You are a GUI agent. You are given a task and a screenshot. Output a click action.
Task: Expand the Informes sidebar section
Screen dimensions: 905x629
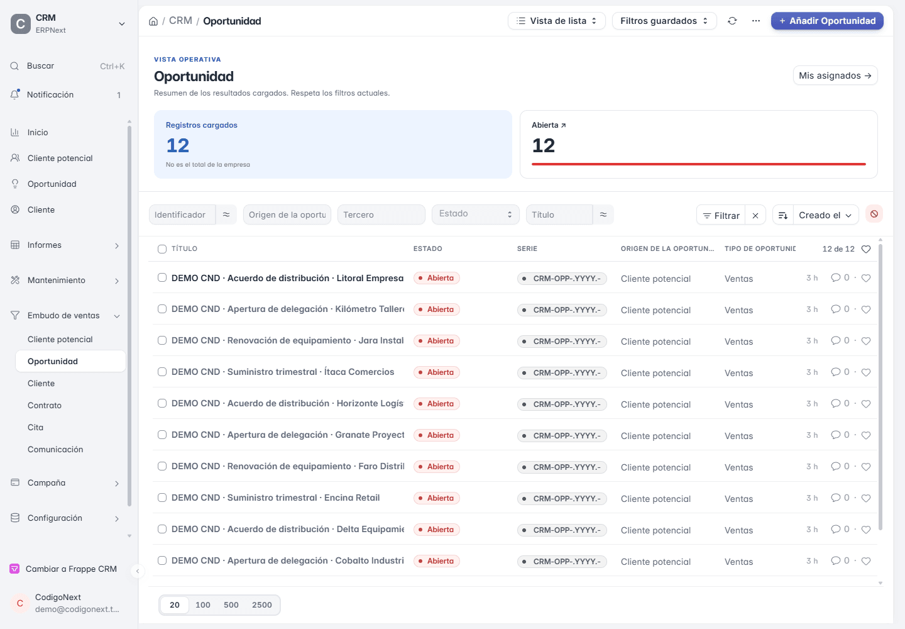[117, 245]
